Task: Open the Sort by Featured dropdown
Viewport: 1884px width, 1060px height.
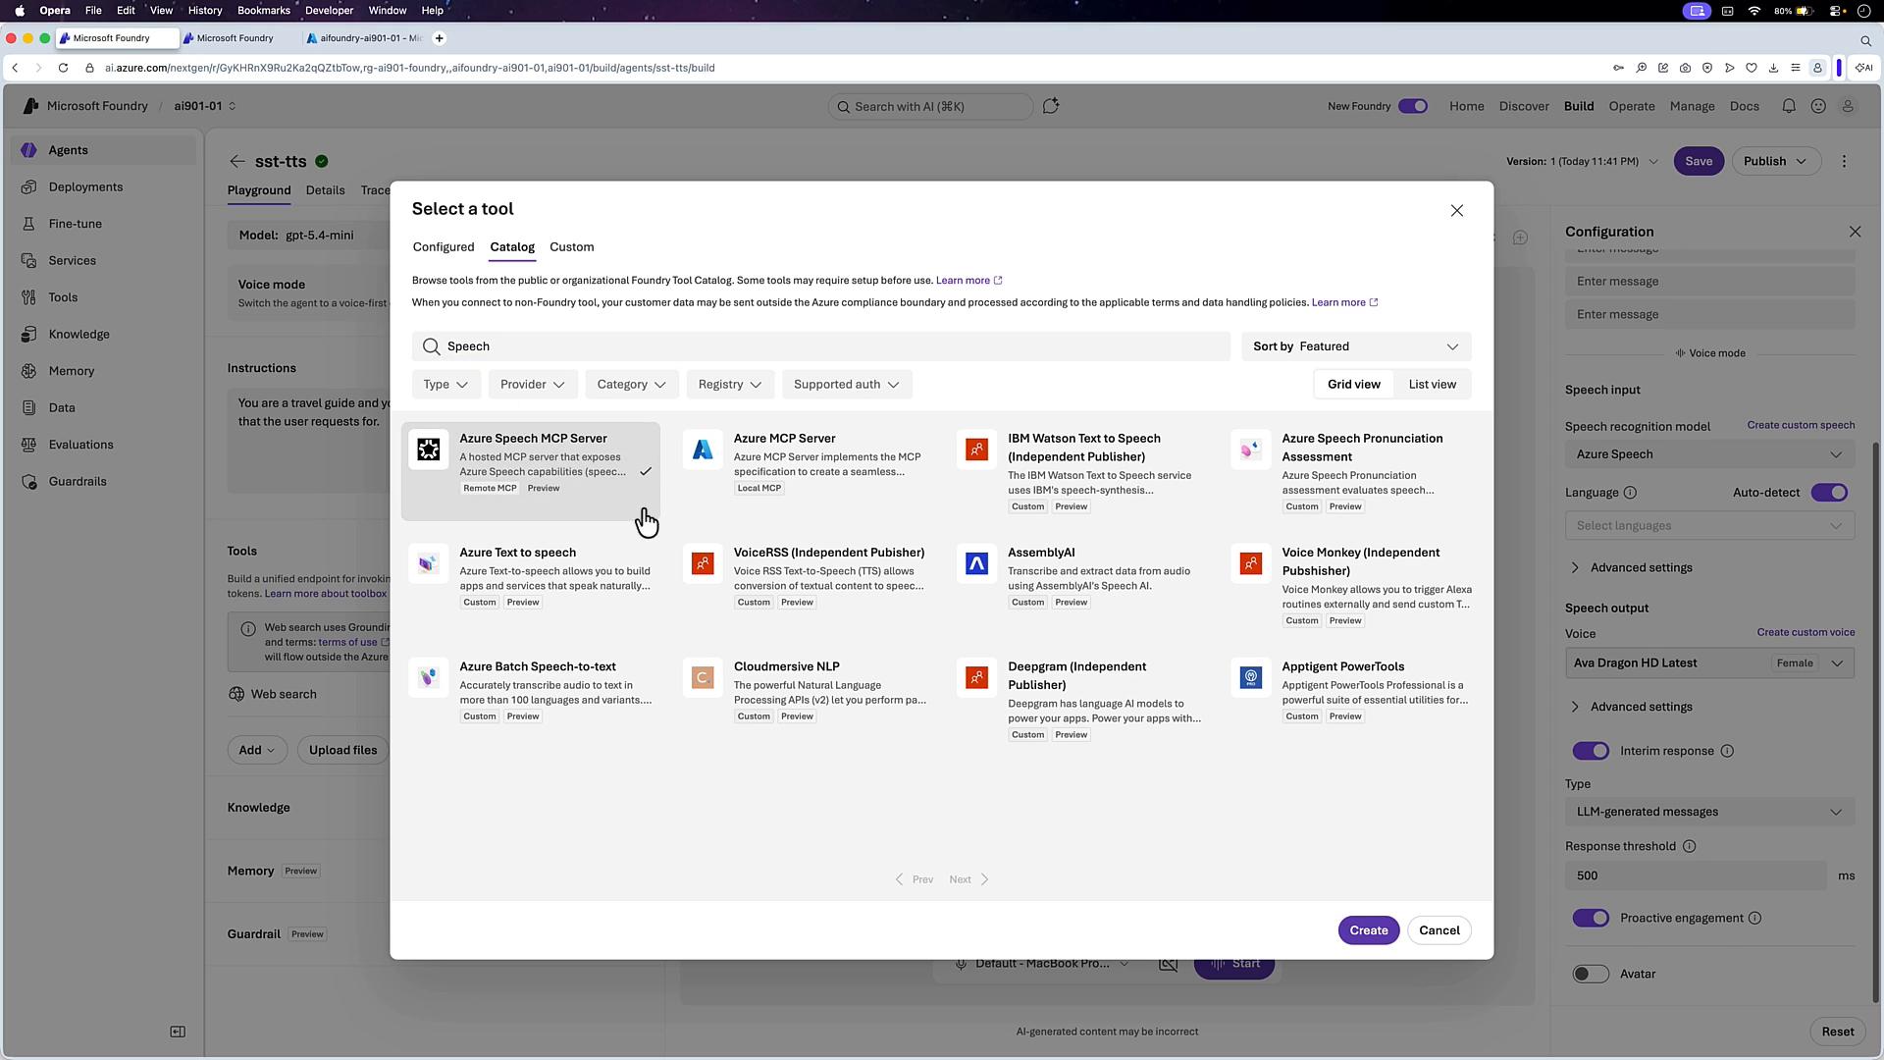Action: (x=1356, y=346)
